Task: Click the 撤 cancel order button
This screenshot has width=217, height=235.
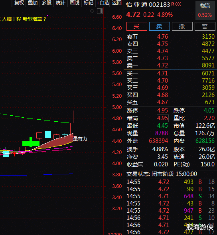Action: 182,26
